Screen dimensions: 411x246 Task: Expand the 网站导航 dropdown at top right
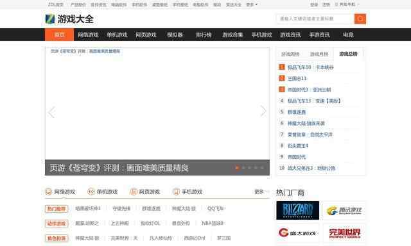pos(347,4)
